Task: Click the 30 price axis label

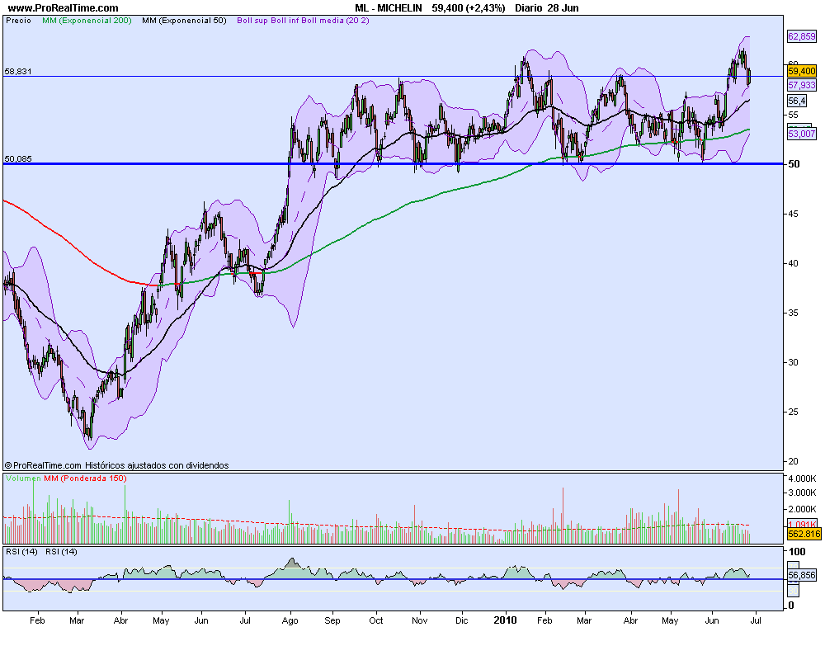Action: [x=794, y=362]
